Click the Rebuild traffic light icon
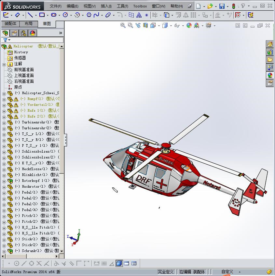Image resolution: width=275 pixels, height=276 pixels. (234, 6)
